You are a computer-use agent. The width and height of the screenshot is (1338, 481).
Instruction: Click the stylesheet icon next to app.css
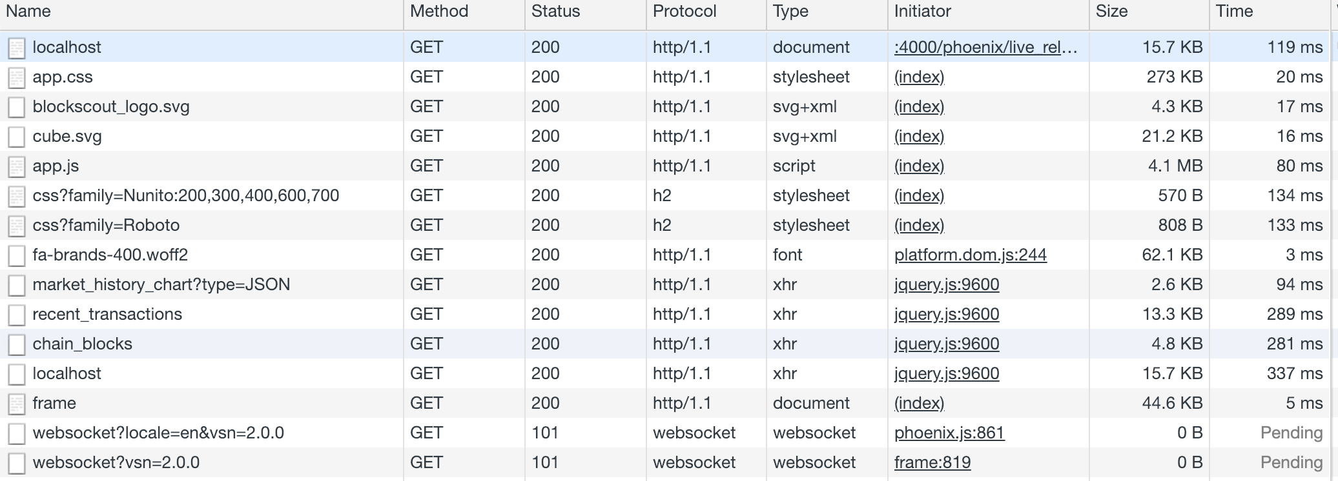[17, 76]
